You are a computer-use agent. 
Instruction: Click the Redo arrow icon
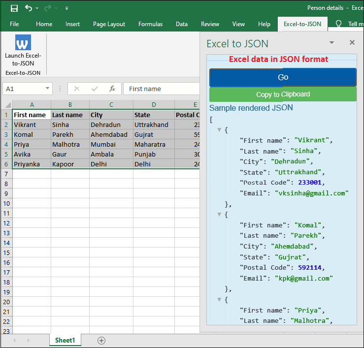click(48, 8)
